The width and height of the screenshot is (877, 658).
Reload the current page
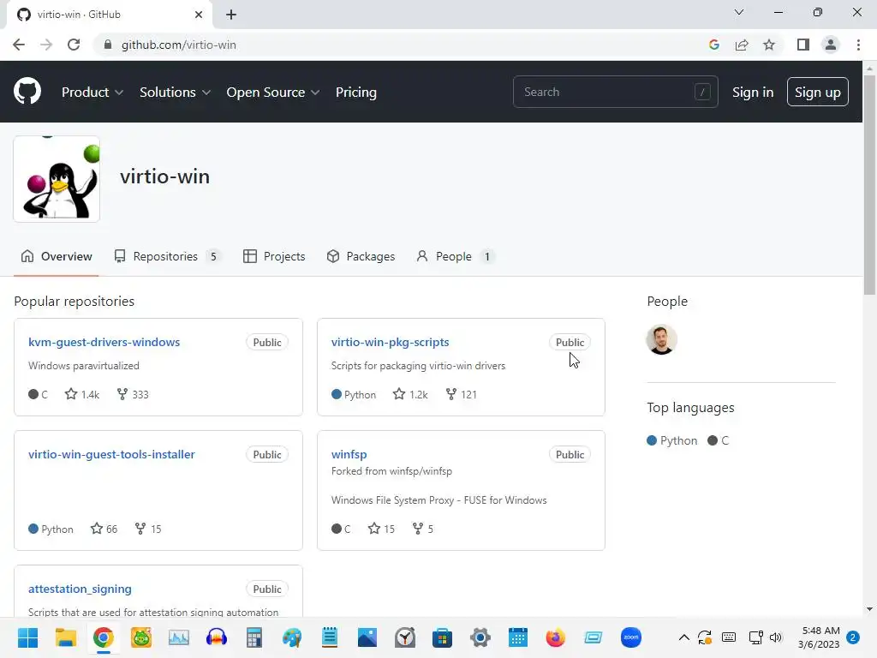(x=74, y=45)
